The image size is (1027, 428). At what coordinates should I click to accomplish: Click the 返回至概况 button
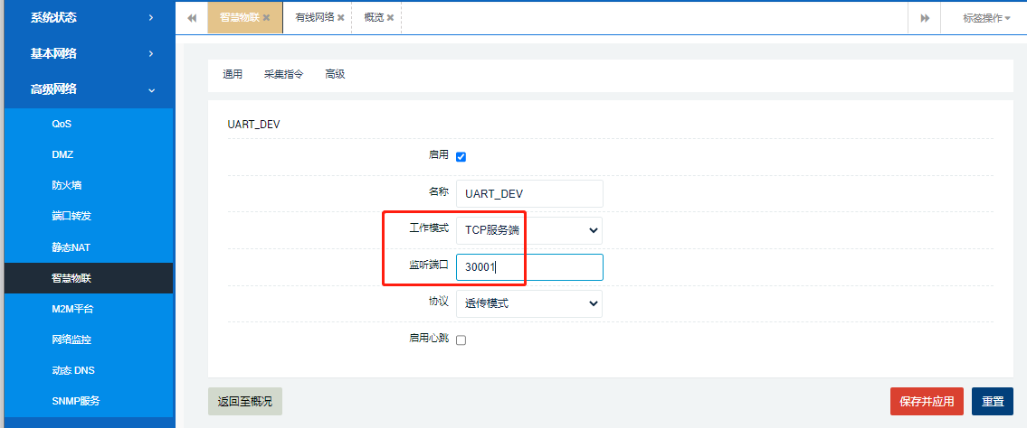[244, 401]
